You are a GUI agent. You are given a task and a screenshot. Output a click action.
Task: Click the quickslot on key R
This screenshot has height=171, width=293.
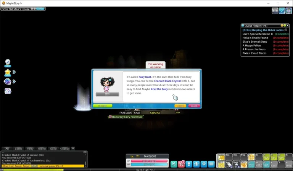click(x=274, y=165)
